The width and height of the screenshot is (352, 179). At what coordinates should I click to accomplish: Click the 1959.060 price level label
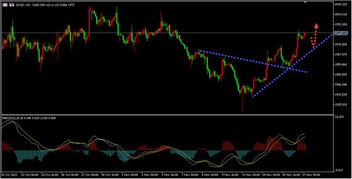click(341, 64)
